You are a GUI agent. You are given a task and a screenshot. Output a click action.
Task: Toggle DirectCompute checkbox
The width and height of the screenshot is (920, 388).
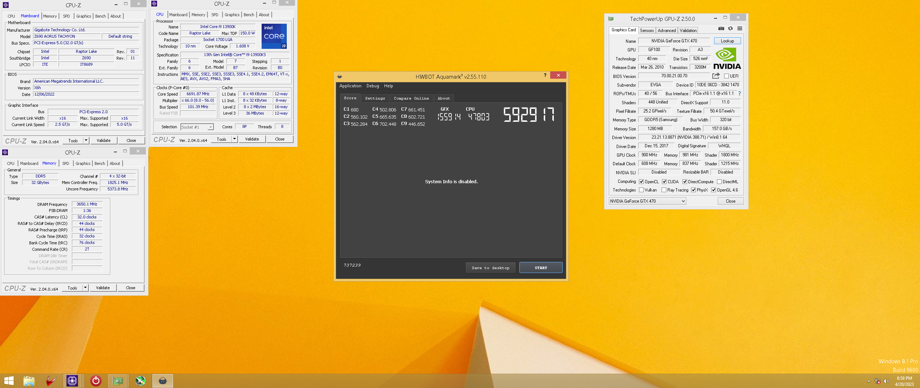click(685, 182)
